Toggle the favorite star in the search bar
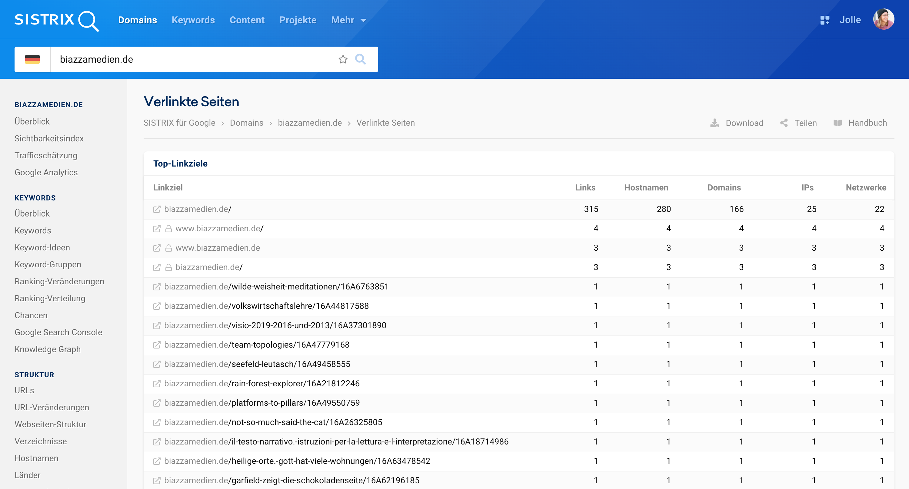Viewport: 909px width, 489px height. pyautogui.click(x=343, y=59)
